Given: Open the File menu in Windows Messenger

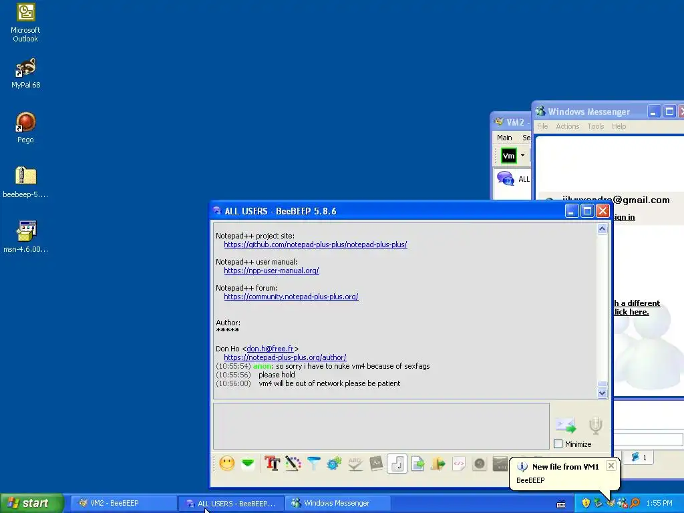Looking at the screenshot, I should 542,126.
